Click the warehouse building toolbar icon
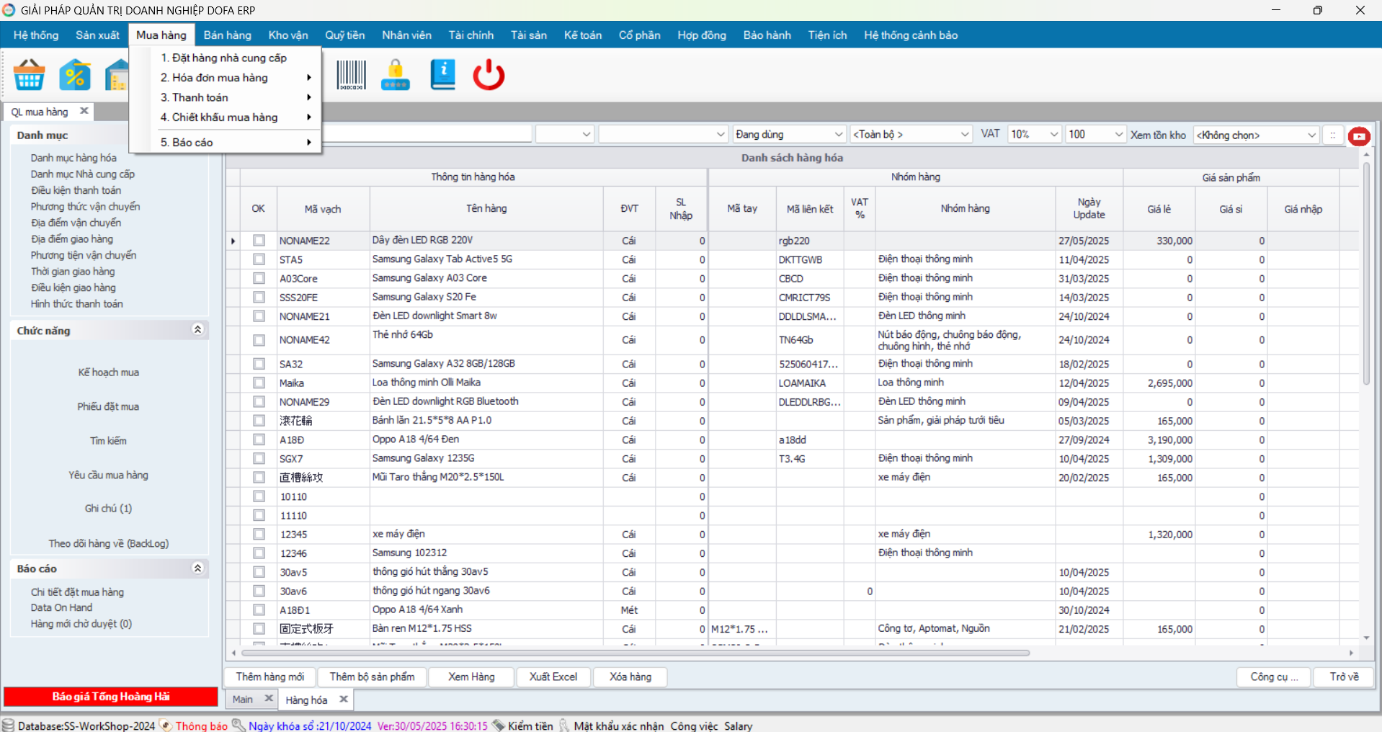The height and width of the screenshot is (732, 1382). [117, 75]
